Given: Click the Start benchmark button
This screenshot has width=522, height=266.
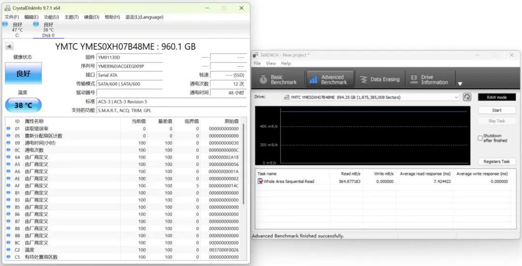Looking at the screenshot, I should [497, 110].
